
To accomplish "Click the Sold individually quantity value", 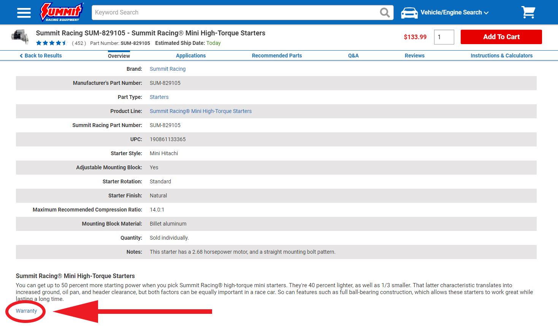I will click(x=169, y=238).
